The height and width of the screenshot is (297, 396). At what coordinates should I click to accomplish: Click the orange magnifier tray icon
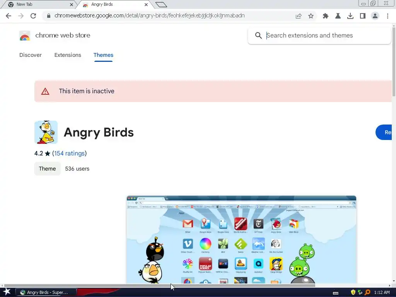coord(367,292)
